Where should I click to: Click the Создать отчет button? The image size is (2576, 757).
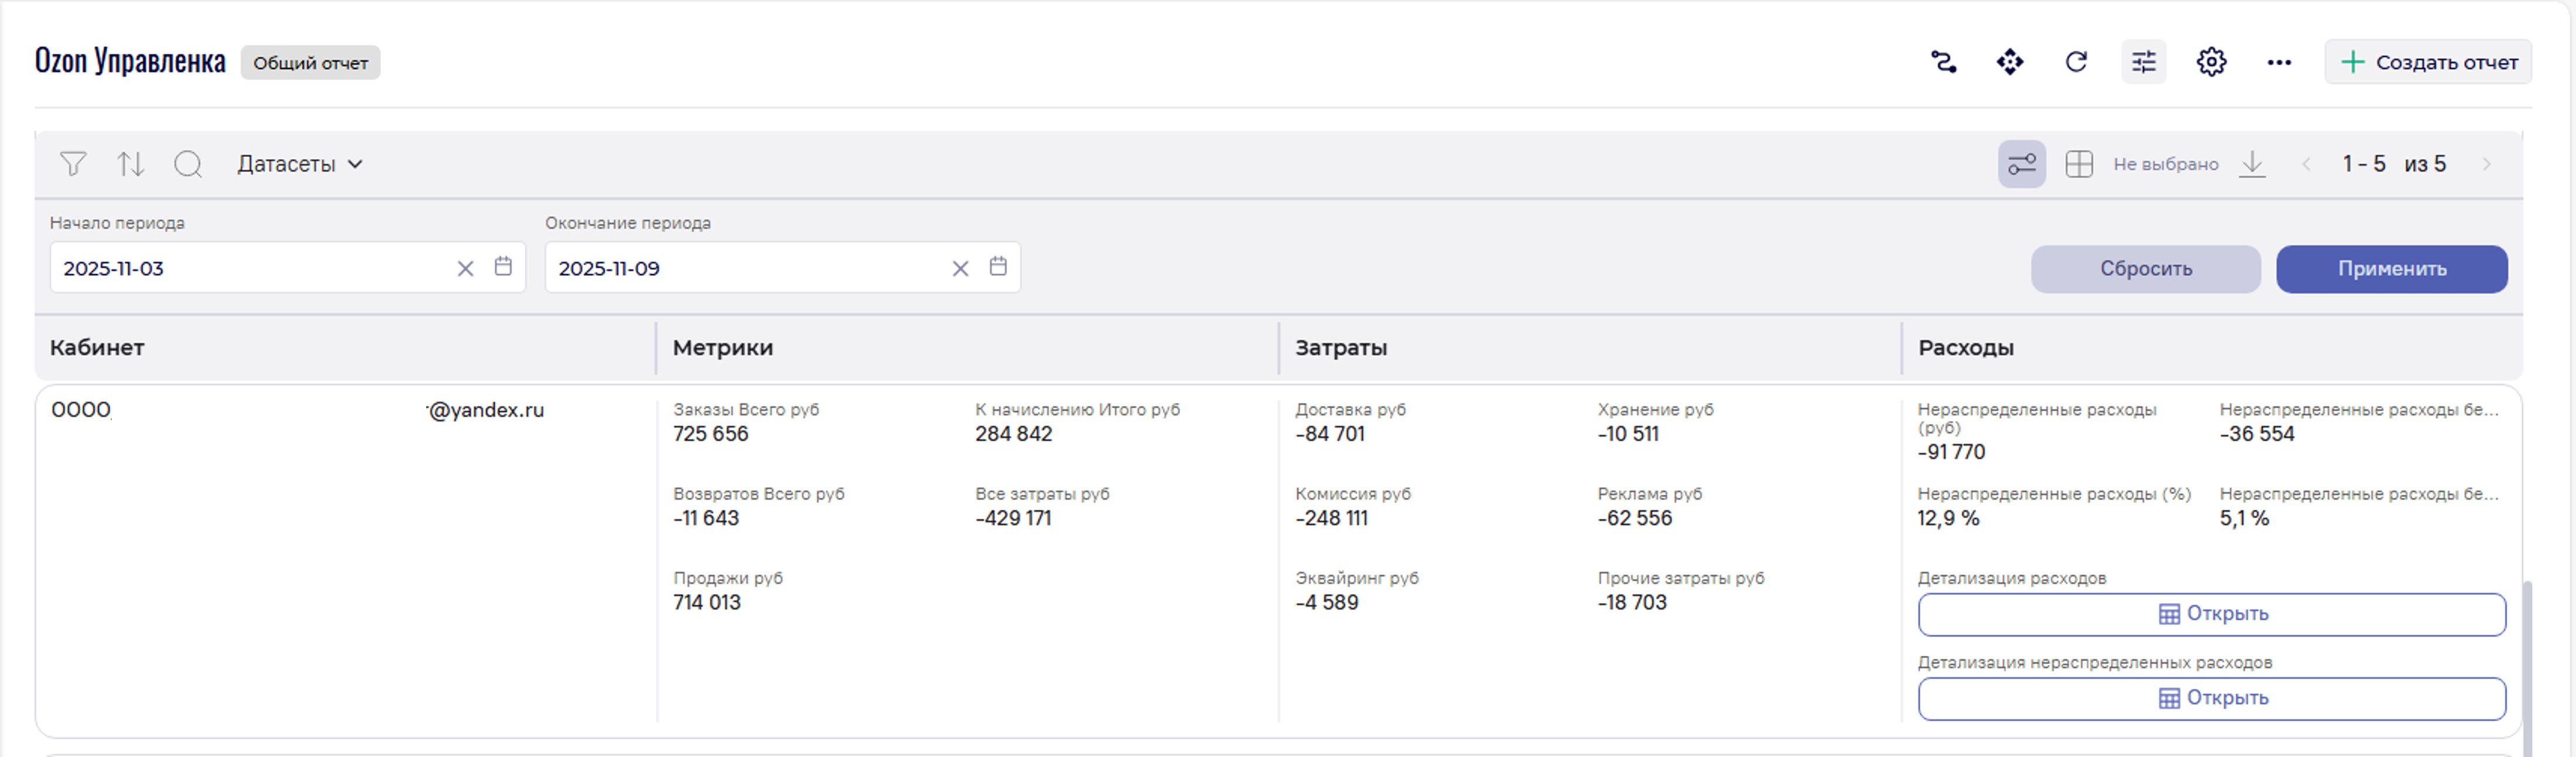tap(2427, 62)
